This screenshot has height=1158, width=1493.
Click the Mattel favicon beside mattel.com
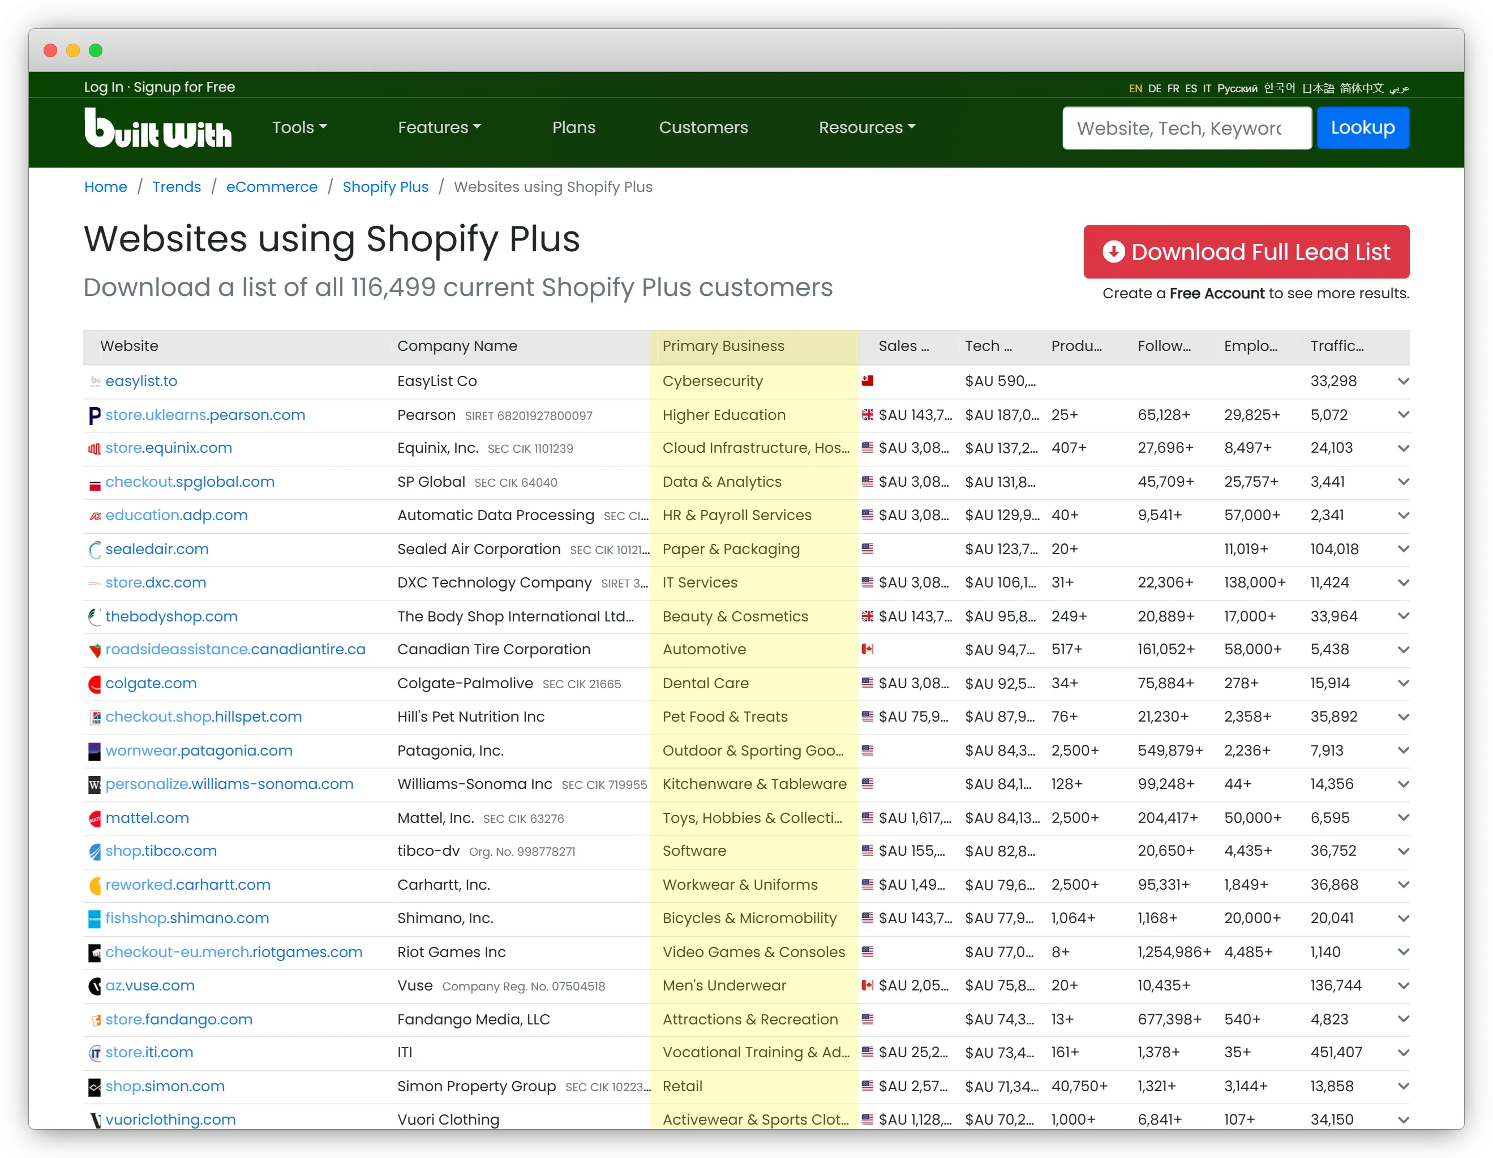95,818
